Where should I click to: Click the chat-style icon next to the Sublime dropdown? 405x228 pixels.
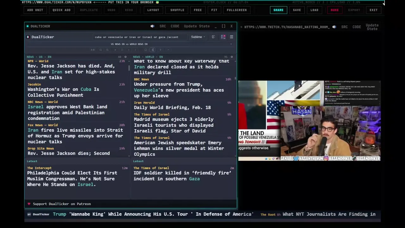tap(213, 37)
